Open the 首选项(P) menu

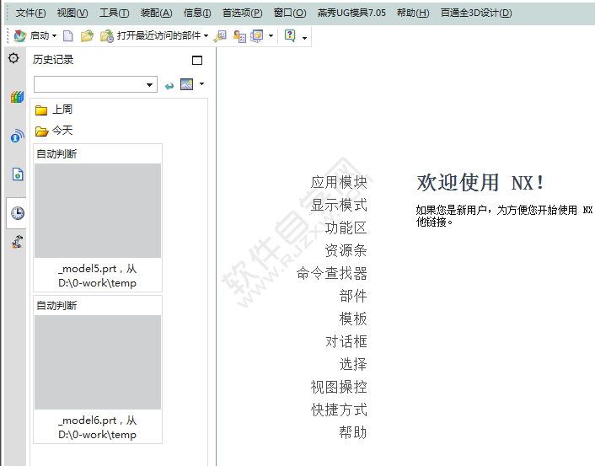pos(242,13)
